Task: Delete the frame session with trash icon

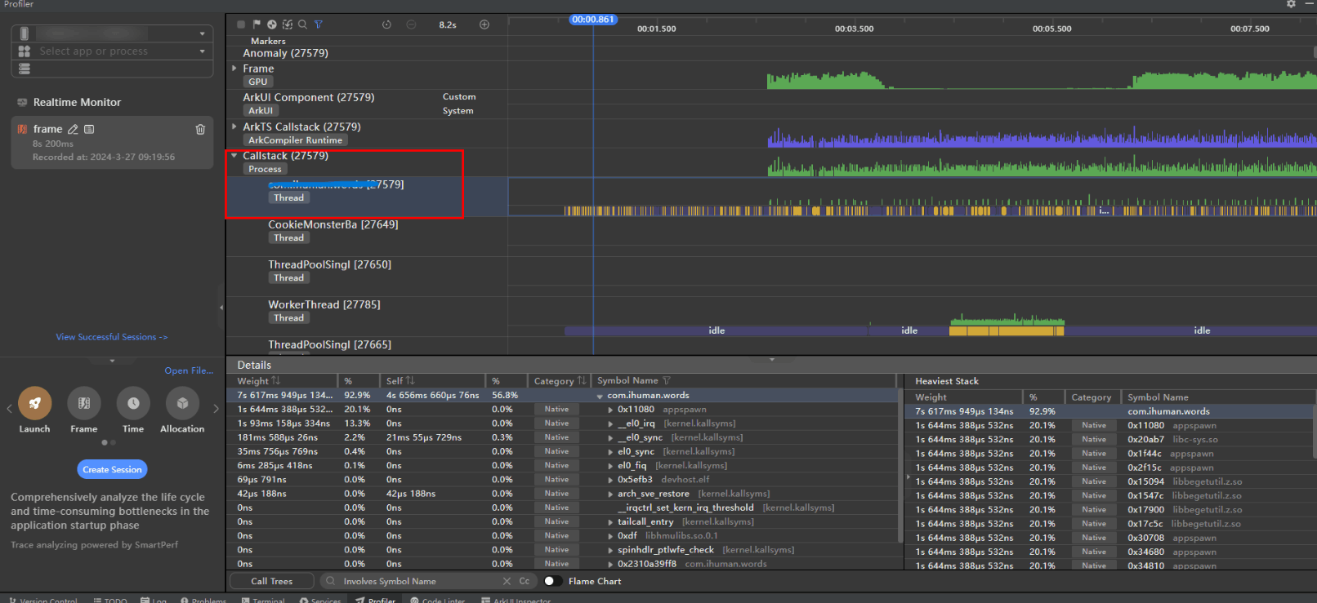Action: (x=200, y=129)
